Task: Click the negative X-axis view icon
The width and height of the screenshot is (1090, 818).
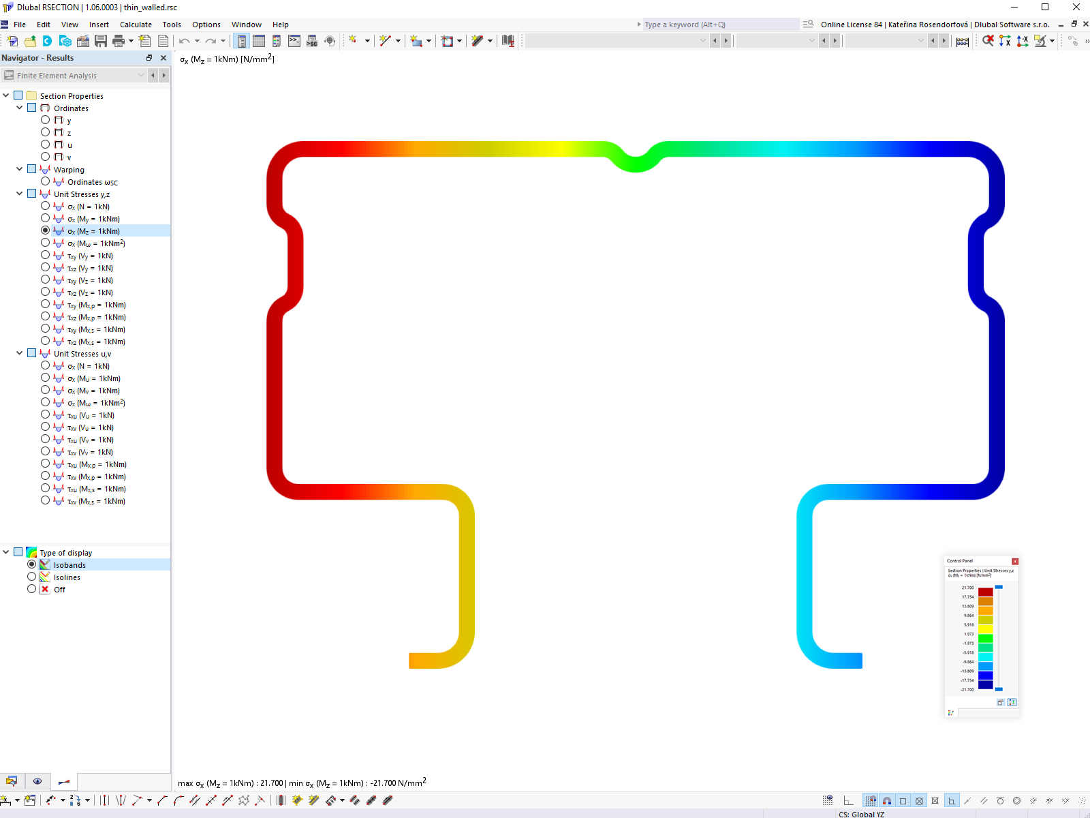Action: (x=1023, y=41)
